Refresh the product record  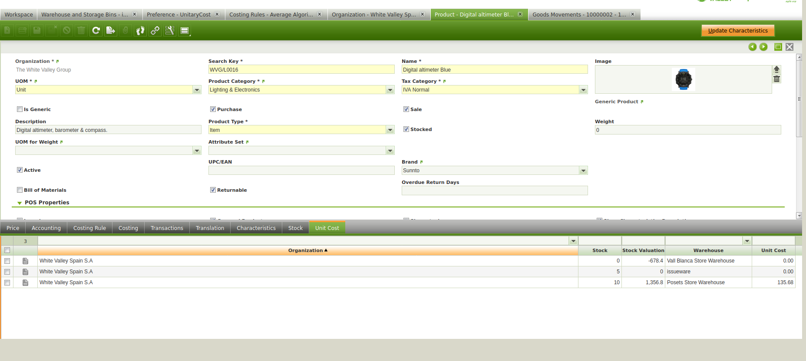coord(96,30)
